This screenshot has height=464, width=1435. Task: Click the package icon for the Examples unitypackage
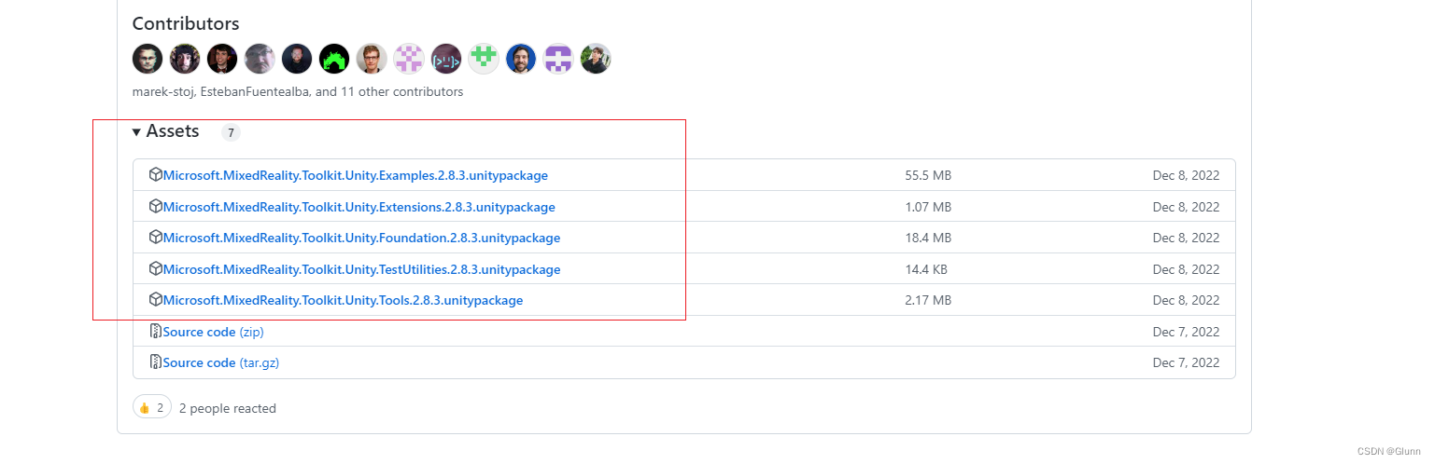pyautogui.click(x=156, y=174)
